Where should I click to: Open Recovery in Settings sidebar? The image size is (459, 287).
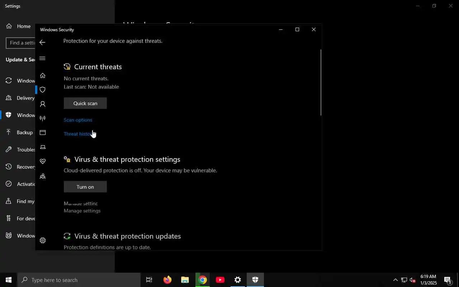18,167
